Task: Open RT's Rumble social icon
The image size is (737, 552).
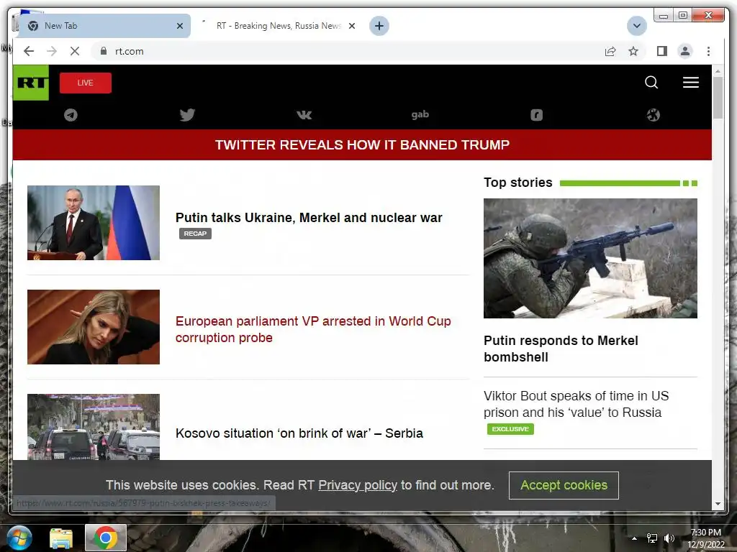Action: pyautogui.click(x=536, y=115)
